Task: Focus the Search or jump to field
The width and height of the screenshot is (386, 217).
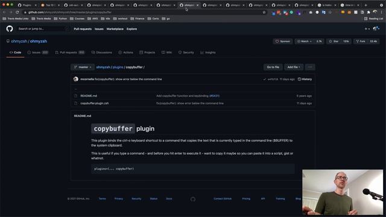Action: point(43,29)
